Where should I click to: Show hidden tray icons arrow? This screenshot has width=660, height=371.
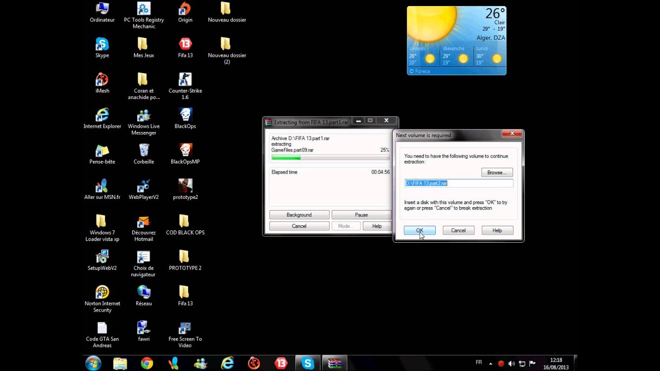pyautogui.click(x=490, y=364)
